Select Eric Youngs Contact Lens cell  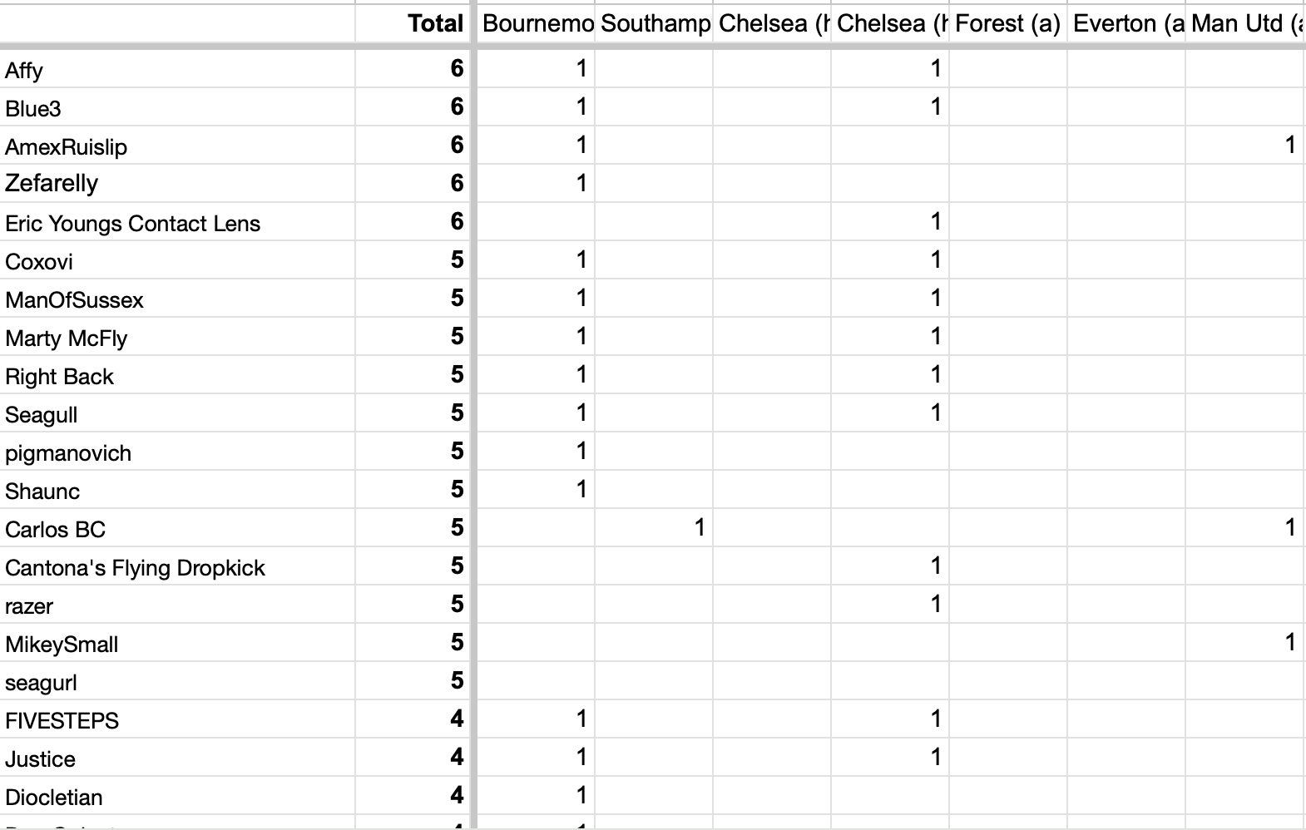pyautogui.click(x=178, y=222)
